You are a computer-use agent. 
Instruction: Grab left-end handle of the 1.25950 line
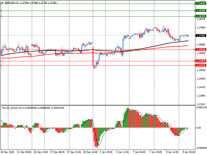[1, 61]
